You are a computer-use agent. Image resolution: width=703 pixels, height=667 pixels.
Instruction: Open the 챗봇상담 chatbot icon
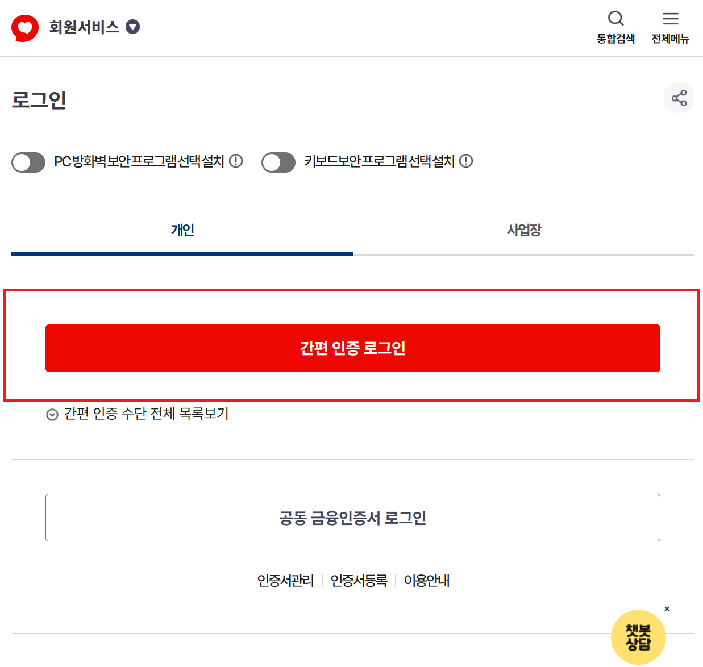[638, 637]
